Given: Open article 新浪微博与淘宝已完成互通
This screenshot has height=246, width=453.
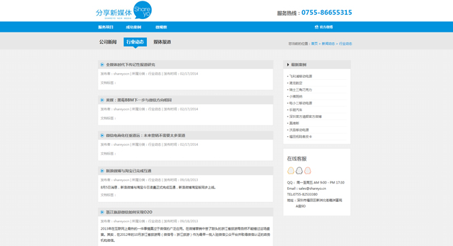Looking at the screenshot, I should click(x=129, y=171).
